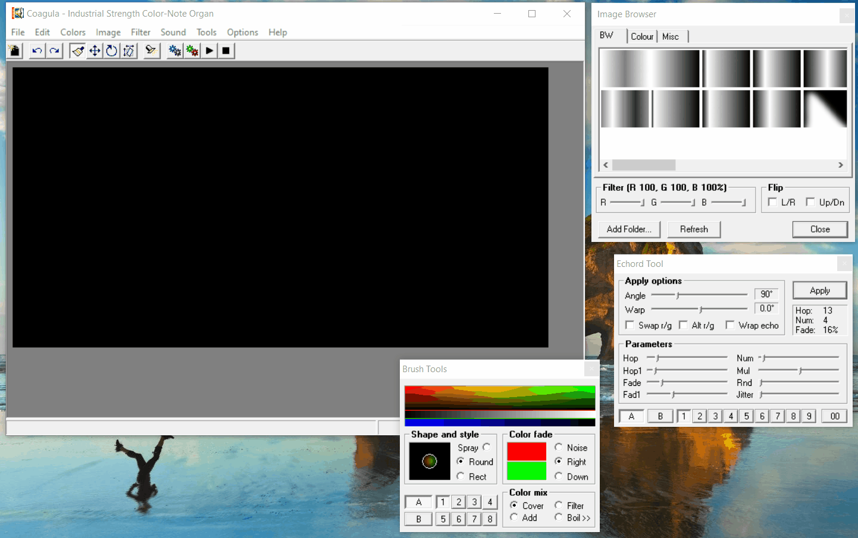Click the red color fade swatch
This screenshot has width=858, height=538.
pyautogui.click(x=527, y=451)
